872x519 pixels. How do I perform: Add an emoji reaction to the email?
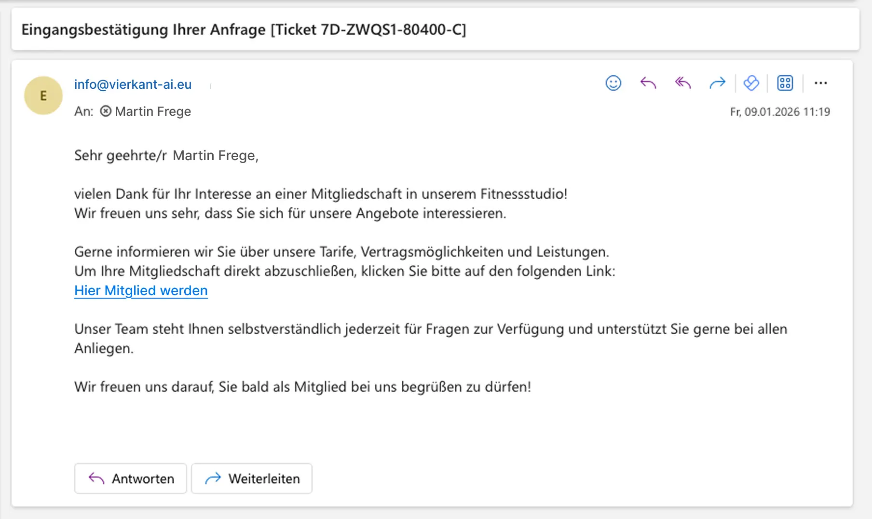click(613, 83)
